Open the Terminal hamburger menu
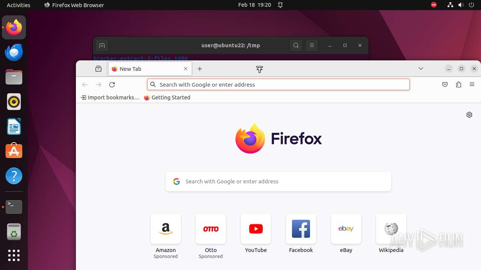This screenshot has height=270, width=481. click(312, 45)
